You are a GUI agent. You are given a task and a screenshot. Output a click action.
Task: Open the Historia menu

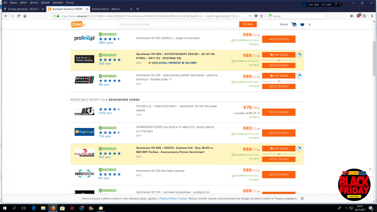(34, 2)
